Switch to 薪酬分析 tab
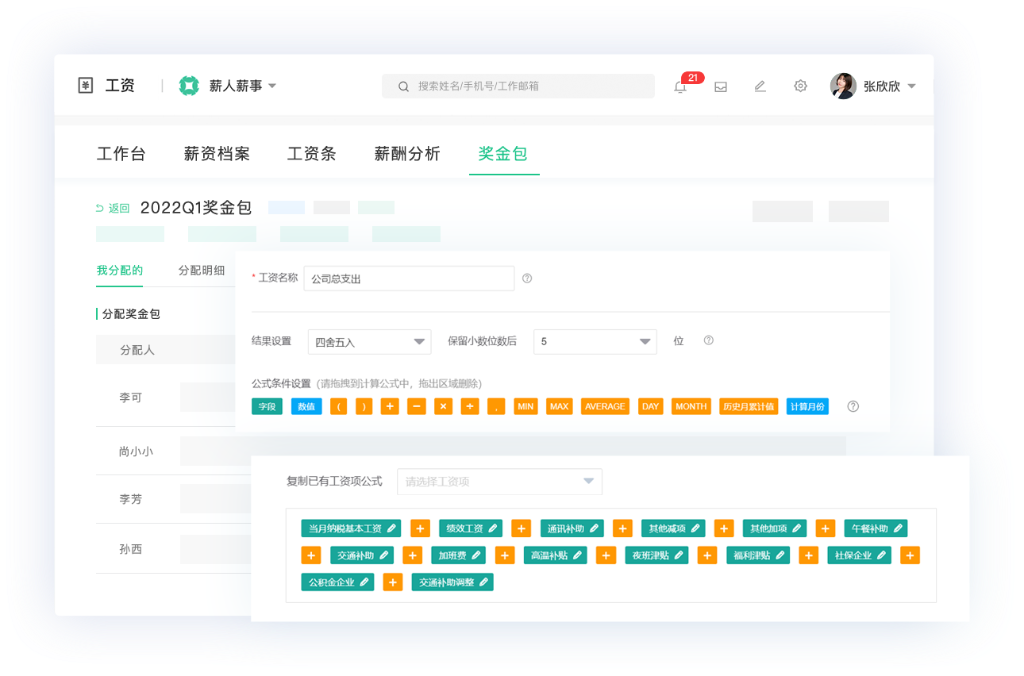 [407, 154]
